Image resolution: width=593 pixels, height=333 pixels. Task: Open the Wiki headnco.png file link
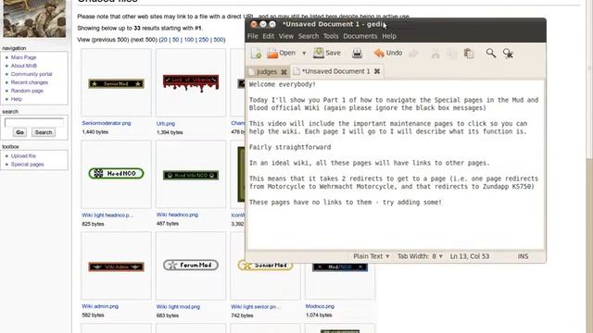pos(177,215)
